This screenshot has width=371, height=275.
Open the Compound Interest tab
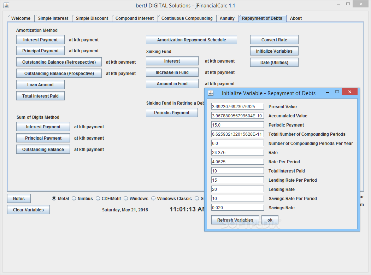[135, 18]
